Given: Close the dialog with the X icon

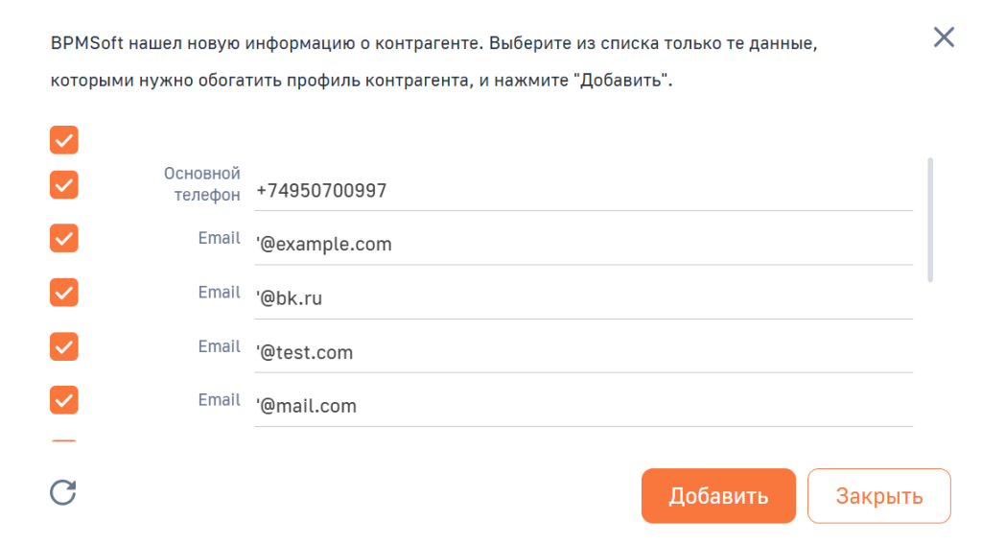Looking at the screenshot, I should click(944, 37).
